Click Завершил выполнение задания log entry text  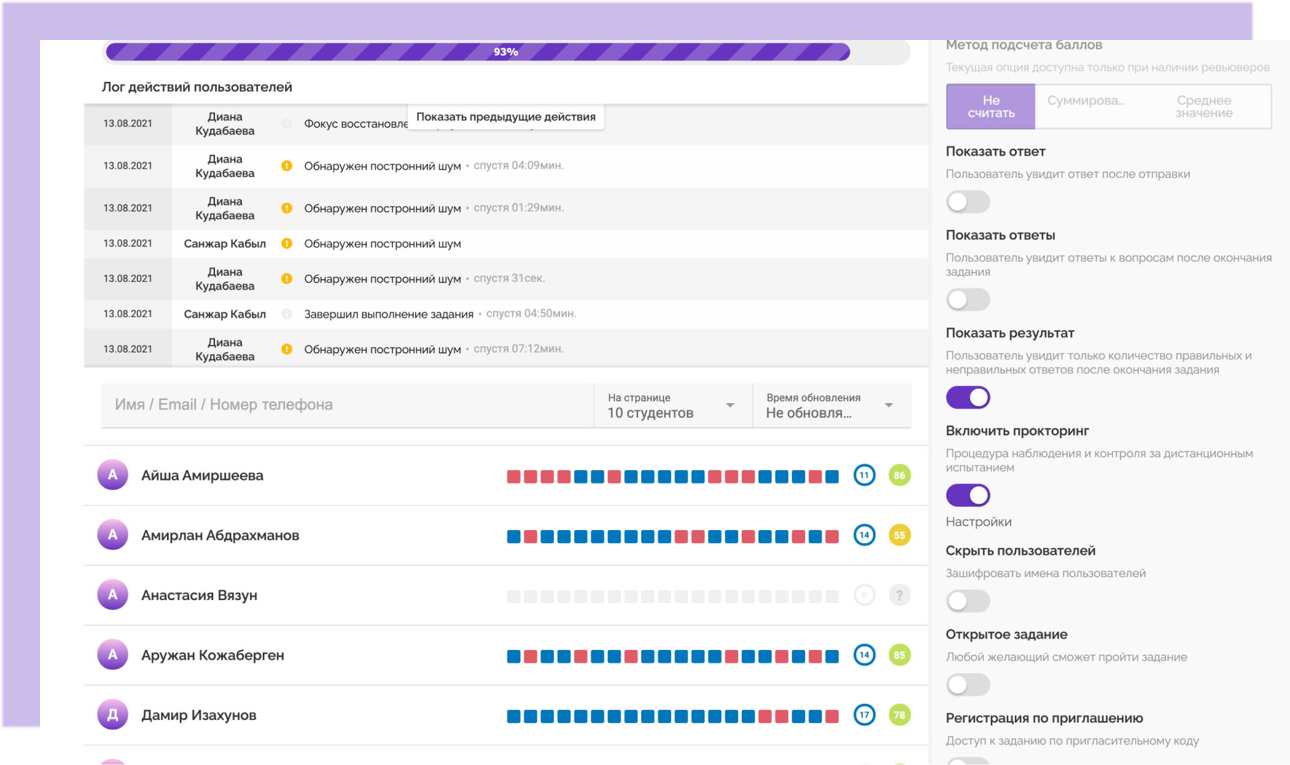click(389, 314)
